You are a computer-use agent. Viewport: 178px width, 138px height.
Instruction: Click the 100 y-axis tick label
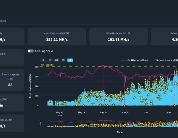[37, 96]
